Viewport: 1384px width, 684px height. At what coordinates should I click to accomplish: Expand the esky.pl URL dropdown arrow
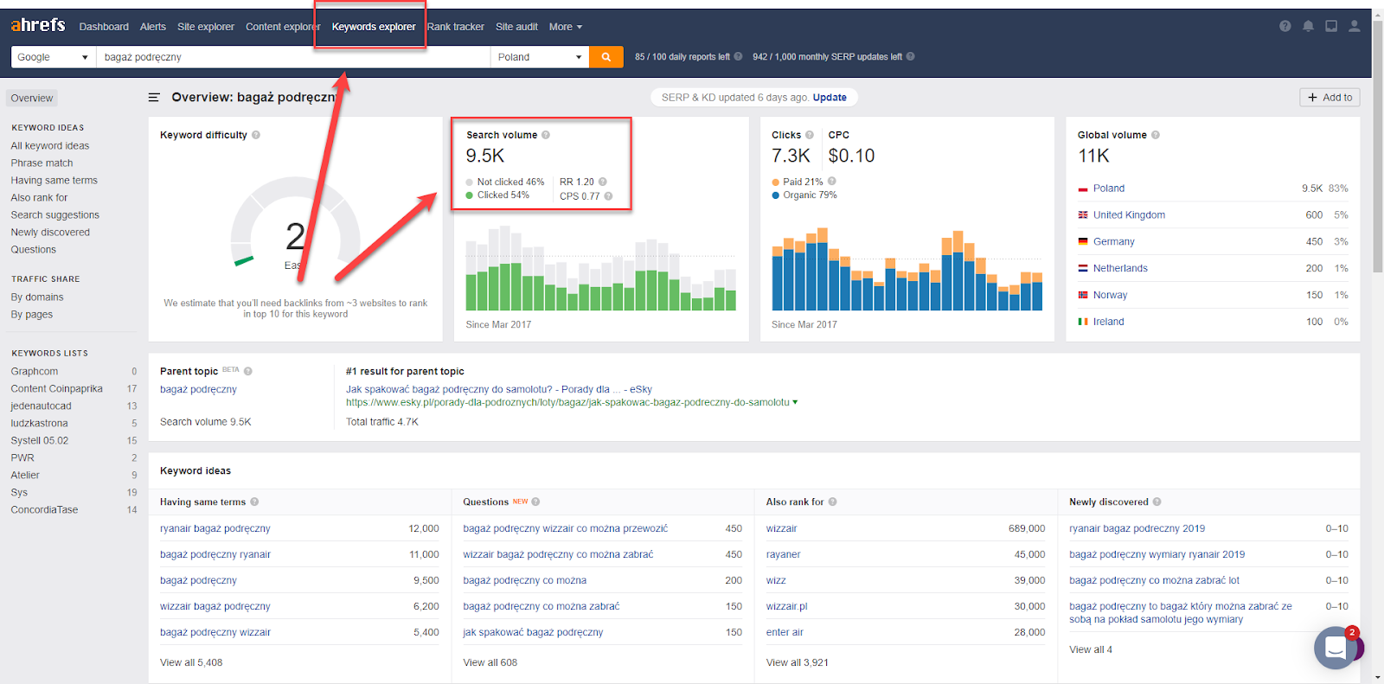795,402
